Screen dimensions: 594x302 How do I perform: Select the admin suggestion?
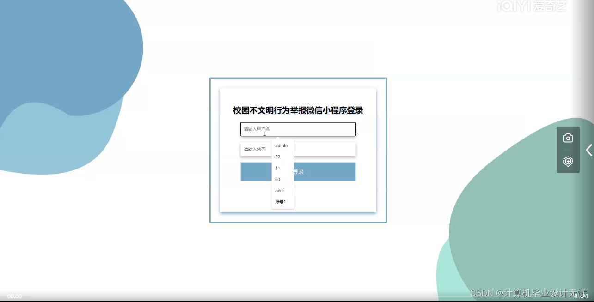(282, 145)
